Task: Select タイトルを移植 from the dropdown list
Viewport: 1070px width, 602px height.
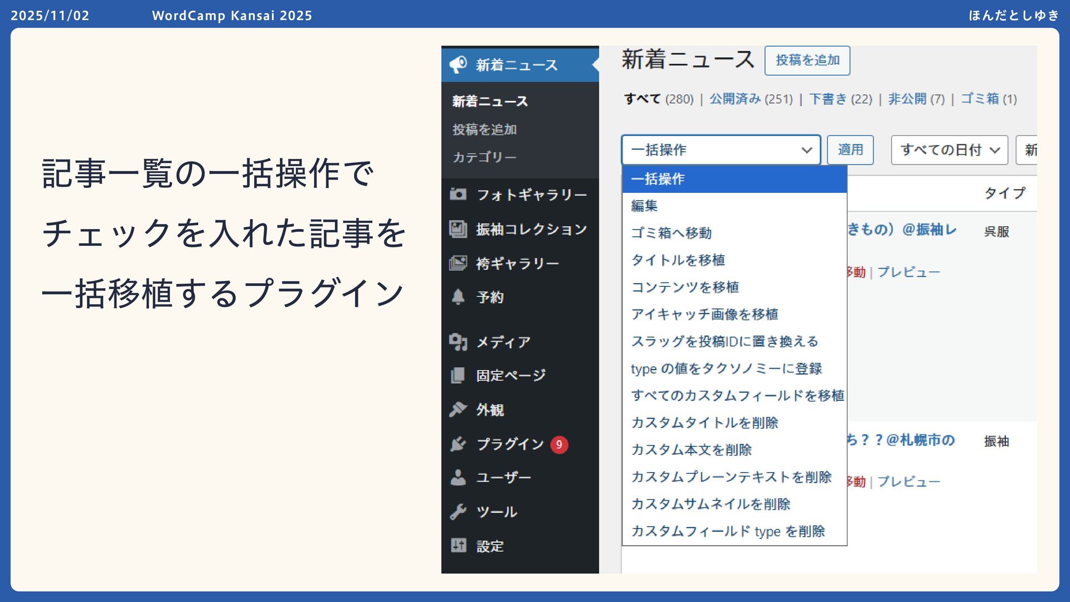Action: pos(678,260)
